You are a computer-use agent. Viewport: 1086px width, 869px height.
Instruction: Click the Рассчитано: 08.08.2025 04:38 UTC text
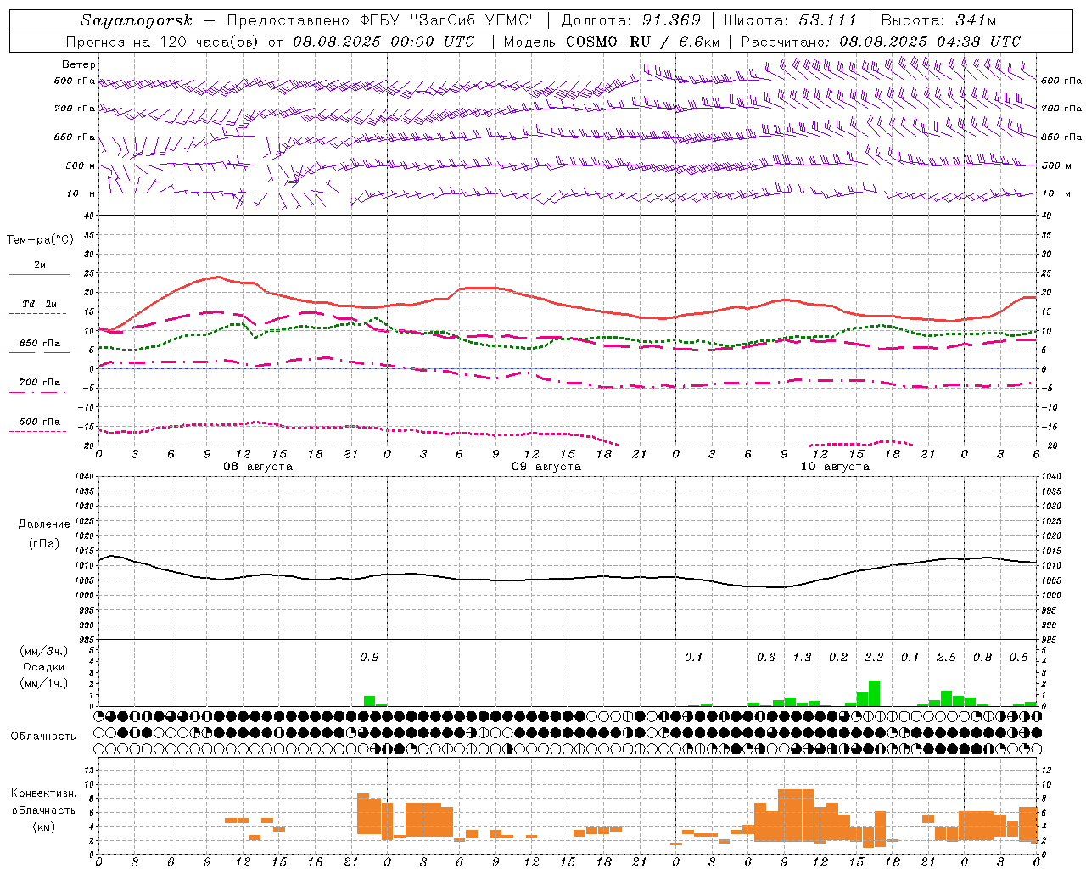click(881, 42)
